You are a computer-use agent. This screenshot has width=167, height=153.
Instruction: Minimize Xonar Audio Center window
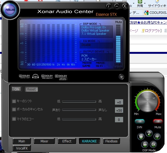pyautogui.click(x=117, y=6)
